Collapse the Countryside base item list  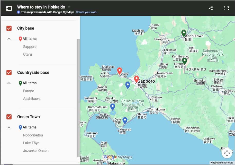(x=9, y=83)
